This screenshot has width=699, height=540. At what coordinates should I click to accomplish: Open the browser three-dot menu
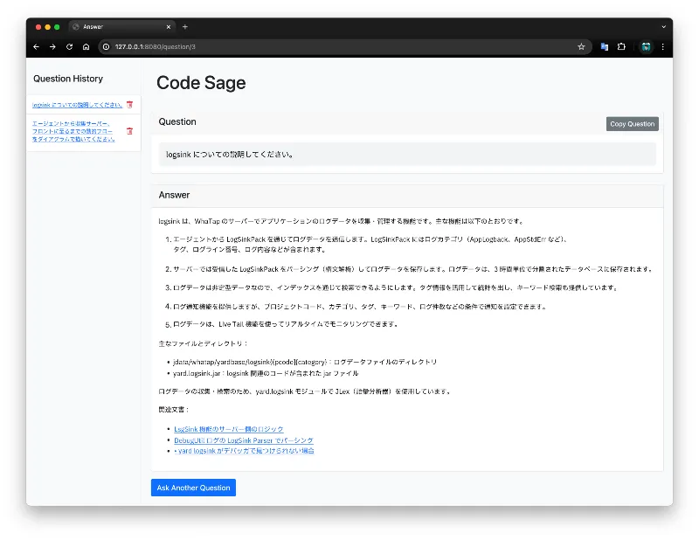click(663, 47)
